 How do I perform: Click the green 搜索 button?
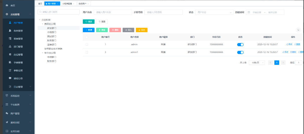coord(89,22)
